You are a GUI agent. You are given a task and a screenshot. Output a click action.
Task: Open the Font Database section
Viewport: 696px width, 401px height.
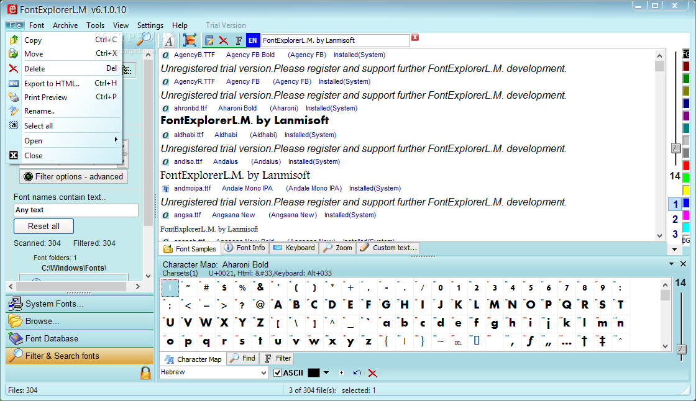point(80,338)
